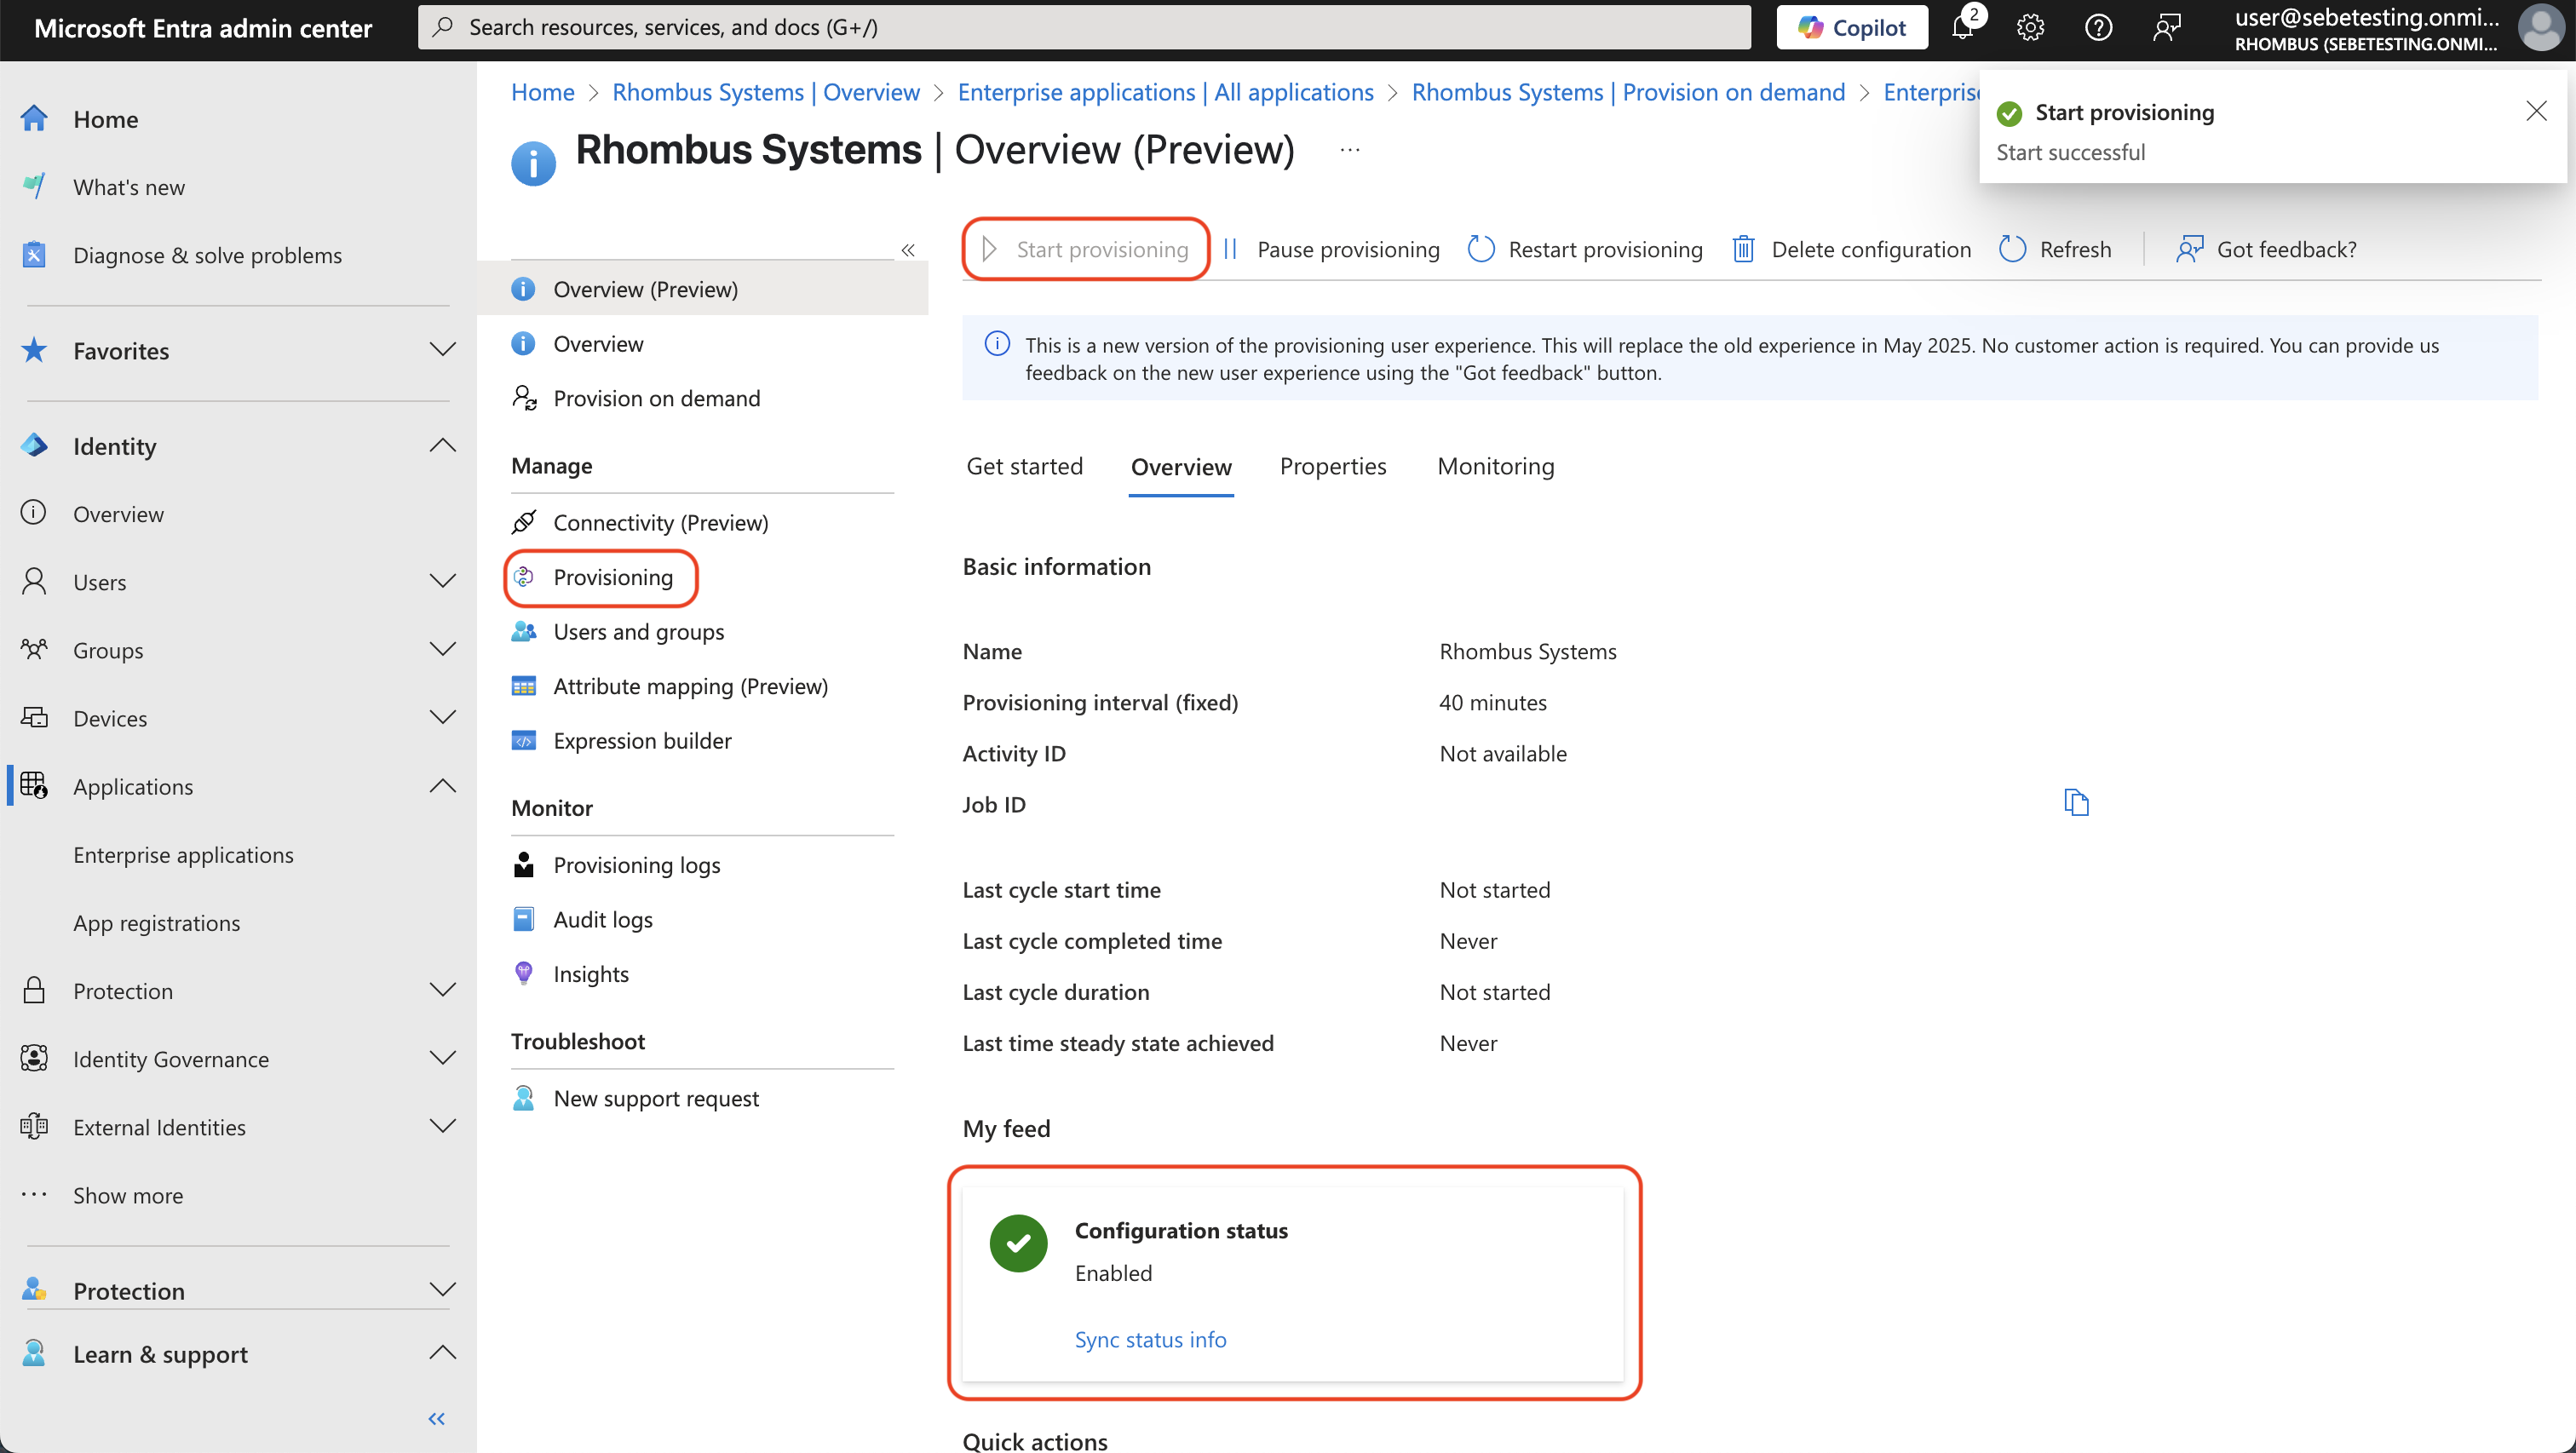Click the Delete configuration trash icon
The height and width of the screenshot is (1453, 2576).
tap(1743, 249)
